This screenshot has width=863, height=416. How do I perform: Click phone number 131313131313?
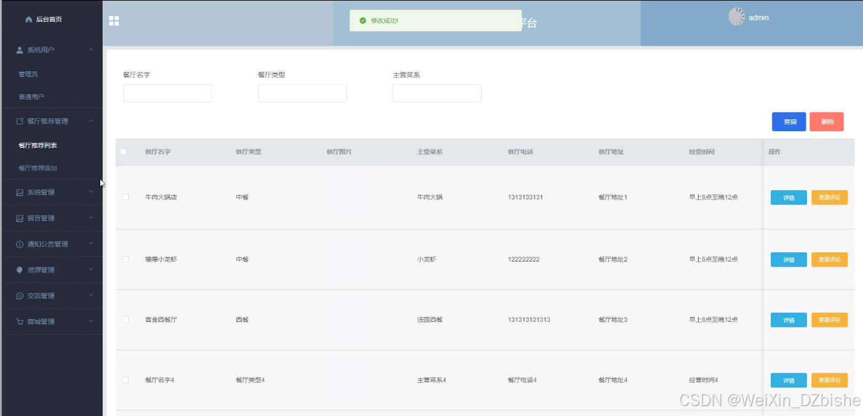coord(529,320)
